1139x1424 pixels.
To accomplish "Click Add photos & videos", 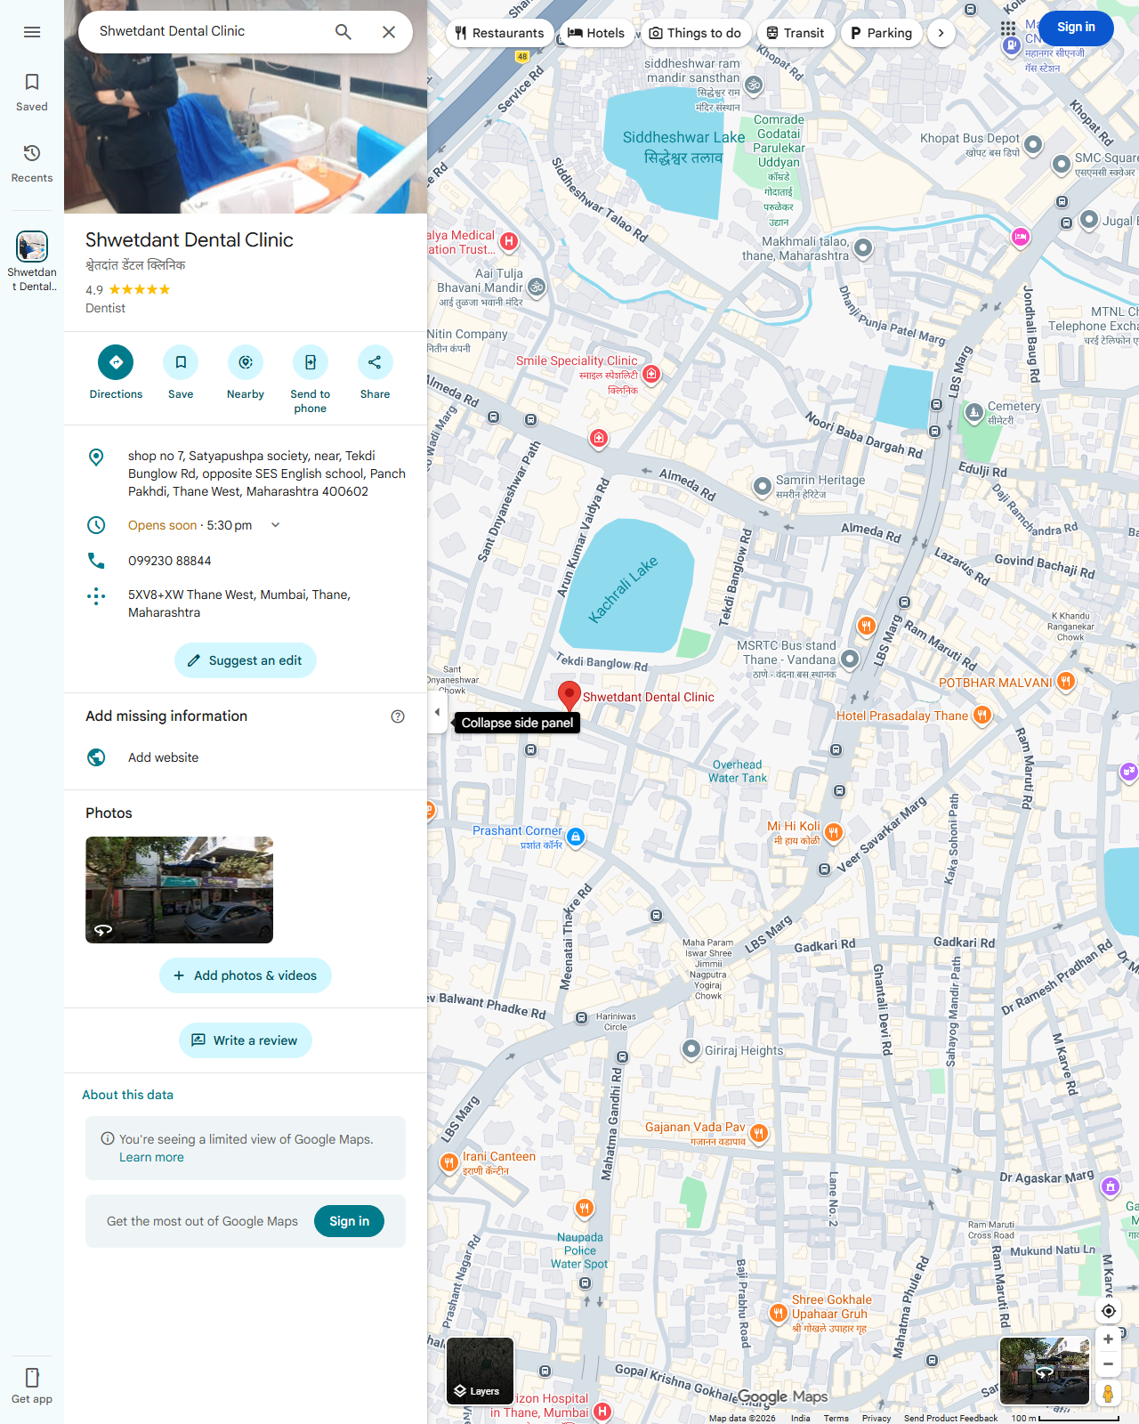I will pyautogui.click(x=246, y=975).
